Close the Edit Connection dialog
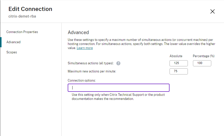This screenshot has width=224, height=136. click(213, 11)
